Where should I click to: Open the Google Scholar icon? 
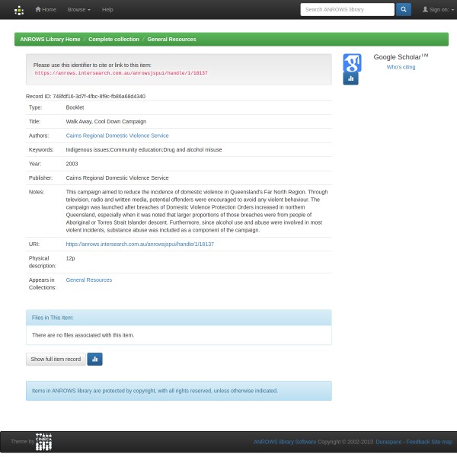[x=352, y=62]
